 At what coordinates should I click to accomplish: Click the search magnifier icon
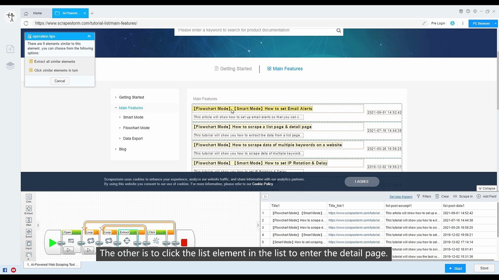click(338, 30)
